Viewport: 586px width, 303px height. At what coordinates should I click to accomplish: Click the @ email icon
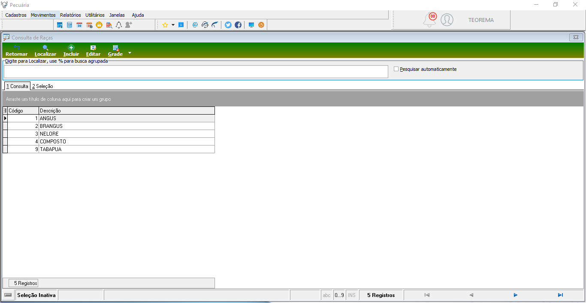tap(195, 25)
